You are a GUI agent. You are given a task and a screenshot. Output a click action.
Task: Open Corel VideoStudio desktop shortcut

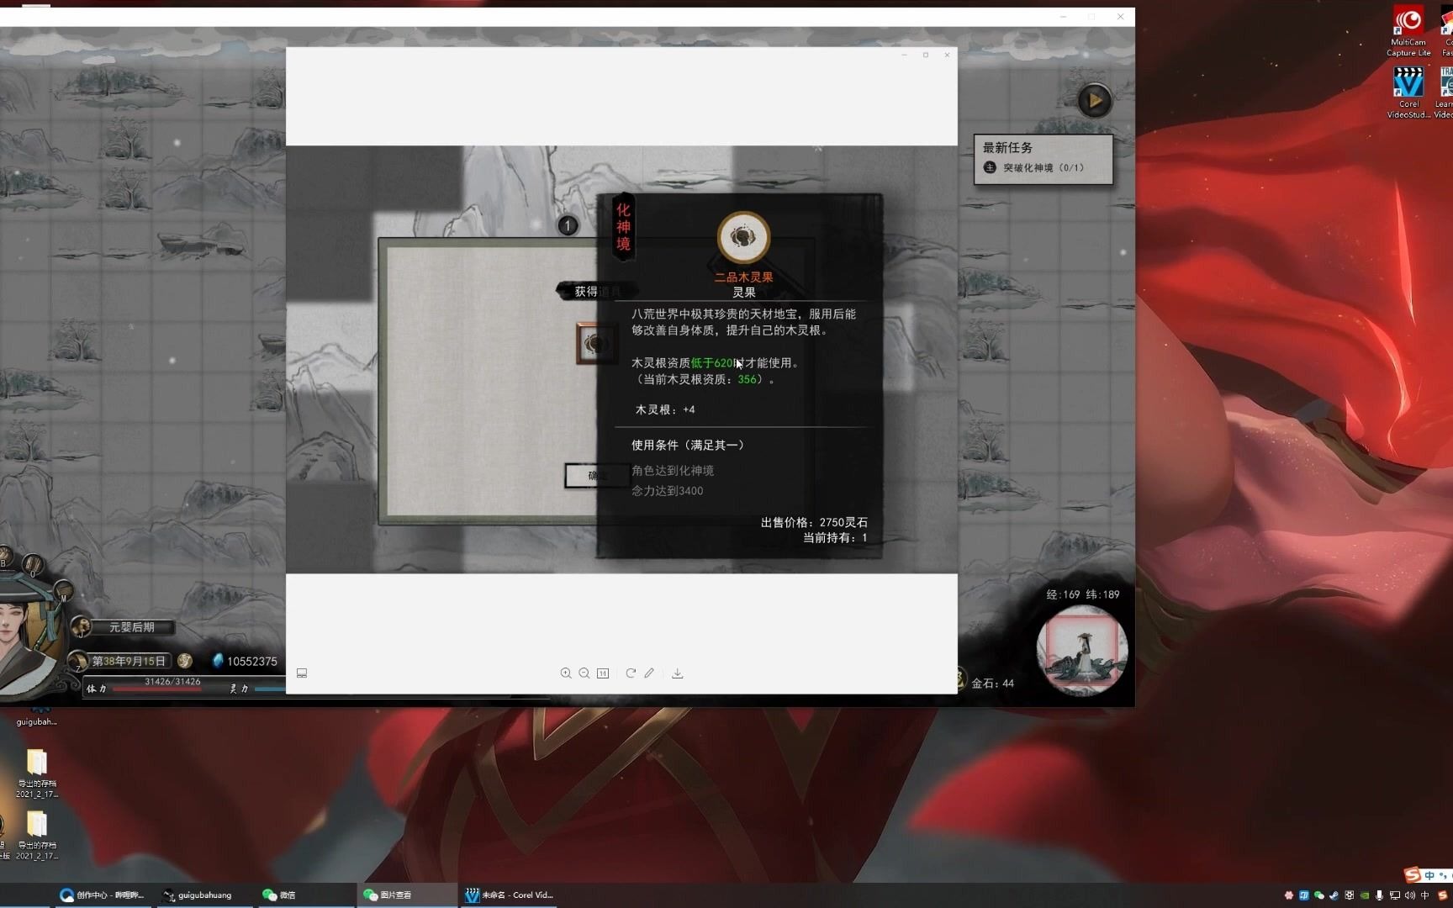1408,92
